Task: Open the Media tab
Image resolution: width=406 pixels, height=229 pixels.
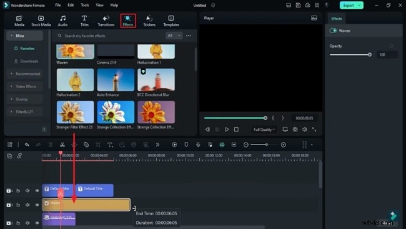Action: pos(19,21)
